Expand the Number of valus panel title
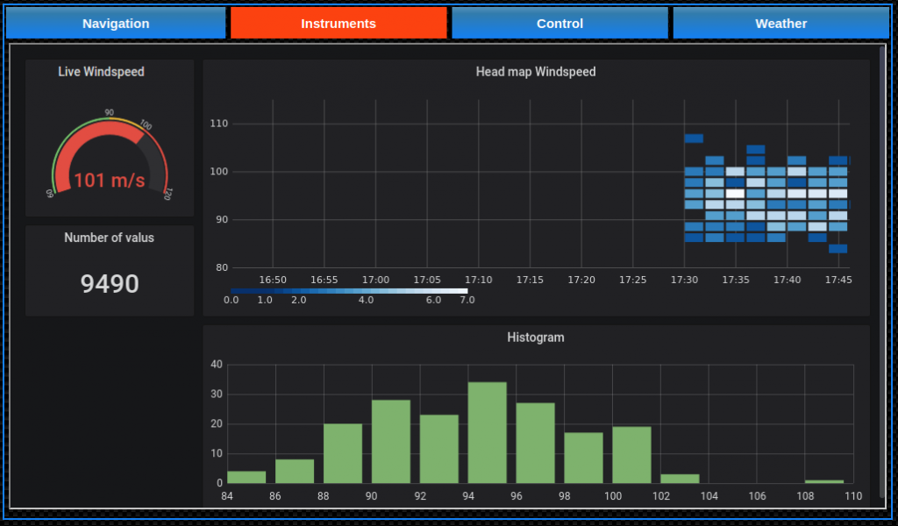 pyautogui.click(x=109, y=238)
